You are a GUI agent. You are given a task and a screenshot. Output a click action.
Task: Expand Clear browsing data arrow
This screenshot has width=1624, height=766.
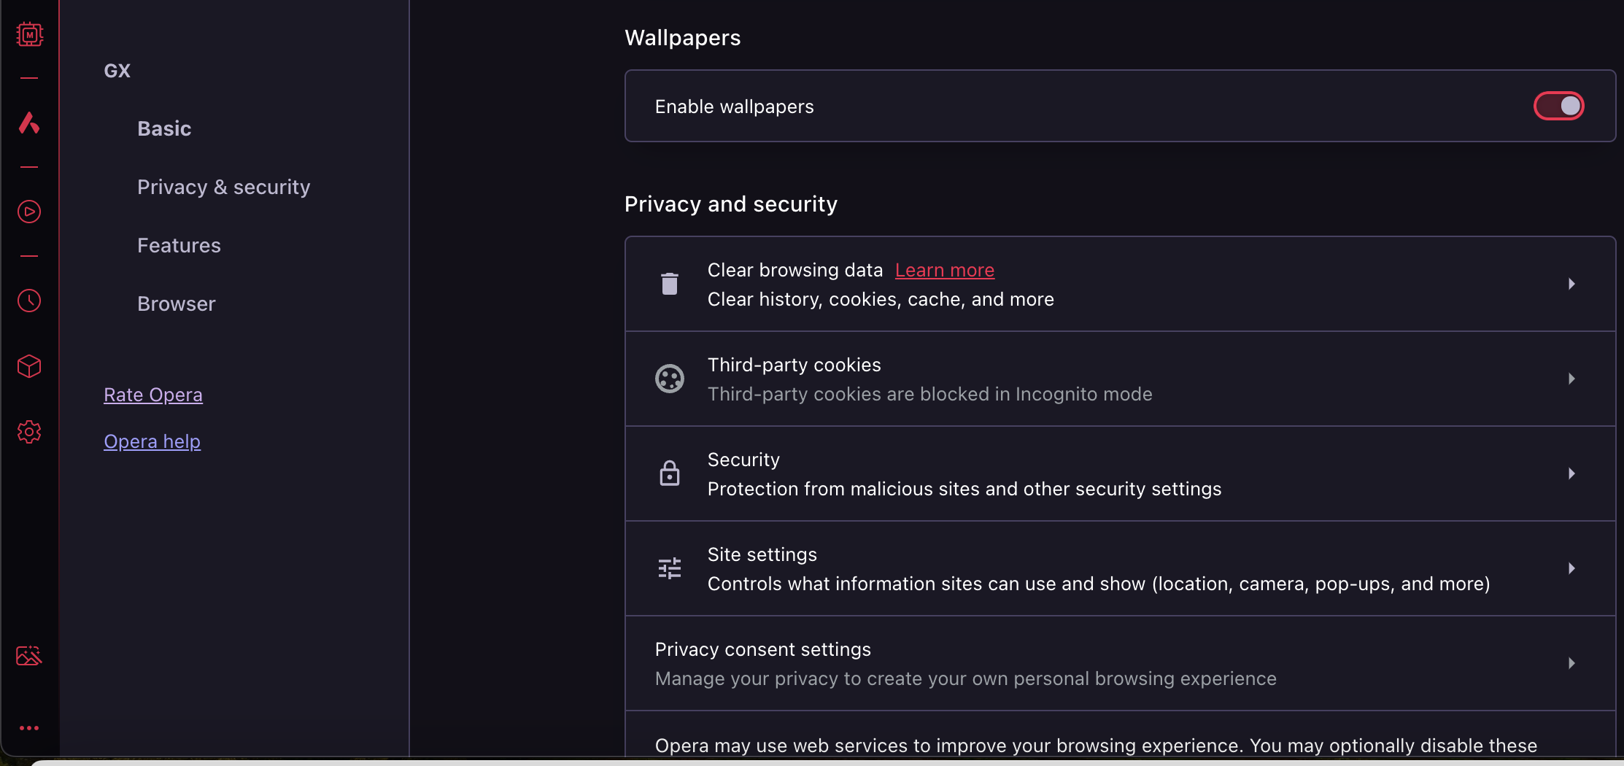[x=1571, y=284]
